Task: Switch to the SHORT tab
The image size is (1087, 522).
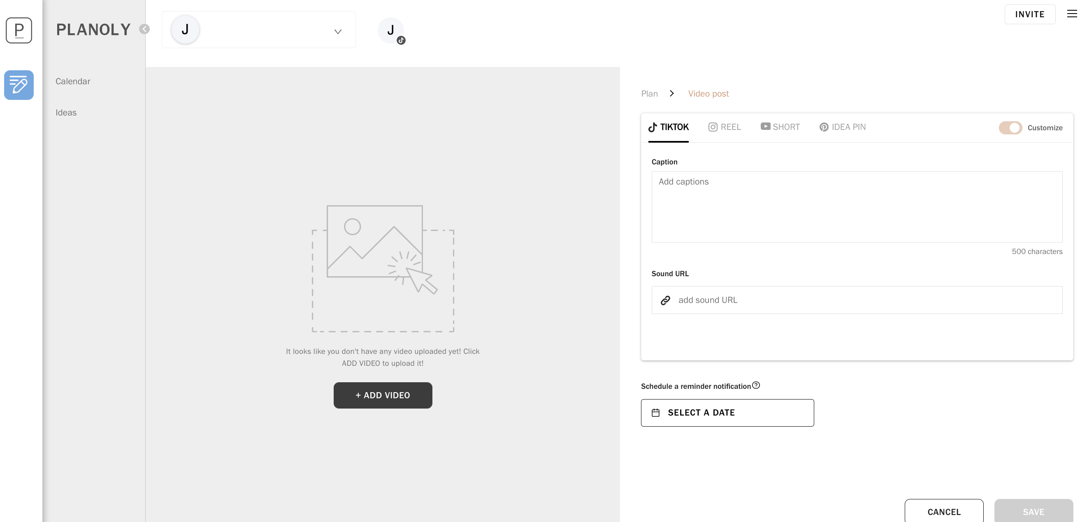Action: click(x=780, y=127)
